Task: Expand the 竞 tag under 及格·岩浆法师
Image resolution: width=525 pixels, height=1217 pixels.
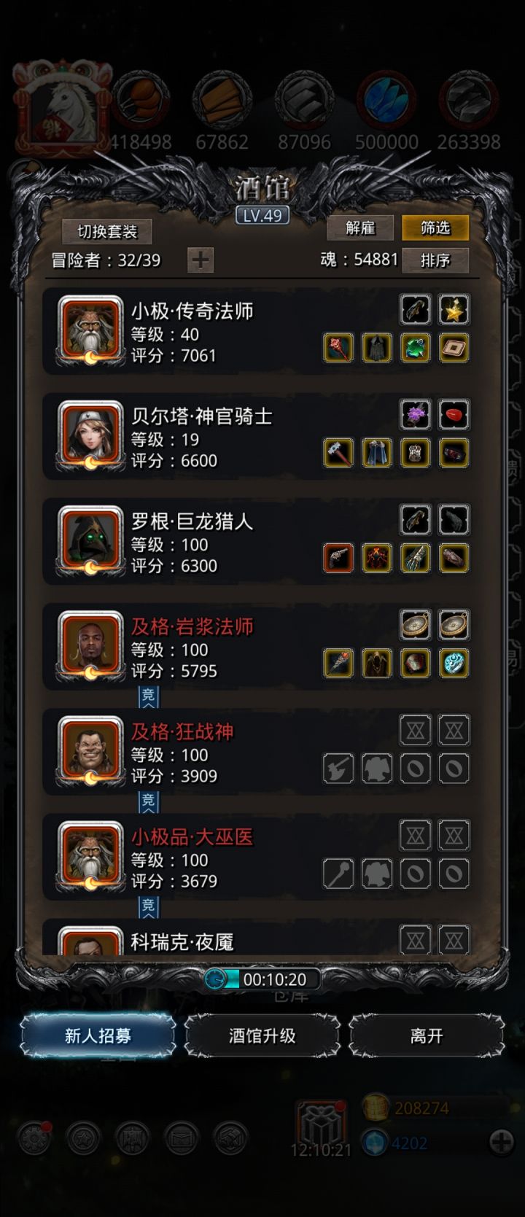Action: click(x=148, y=696)
